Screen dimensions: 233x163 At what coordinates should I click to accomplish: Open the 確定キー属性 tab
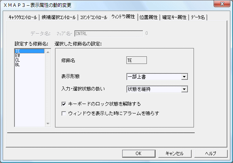[x=175, y=17]
